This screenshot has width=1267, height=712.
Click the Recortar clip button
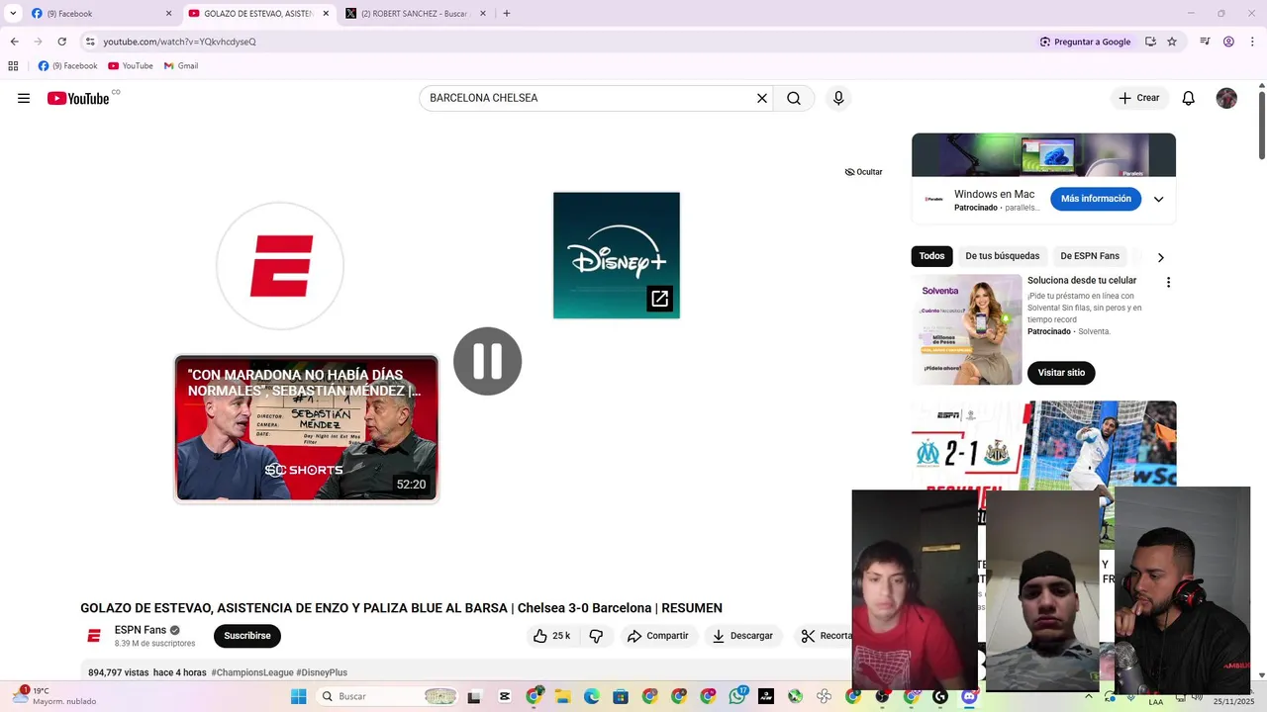pyautogui.click(x=824, y=636)
